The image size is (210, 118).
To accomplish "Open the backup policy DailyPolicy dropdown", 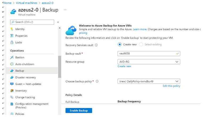I will [x=149, y=81].
